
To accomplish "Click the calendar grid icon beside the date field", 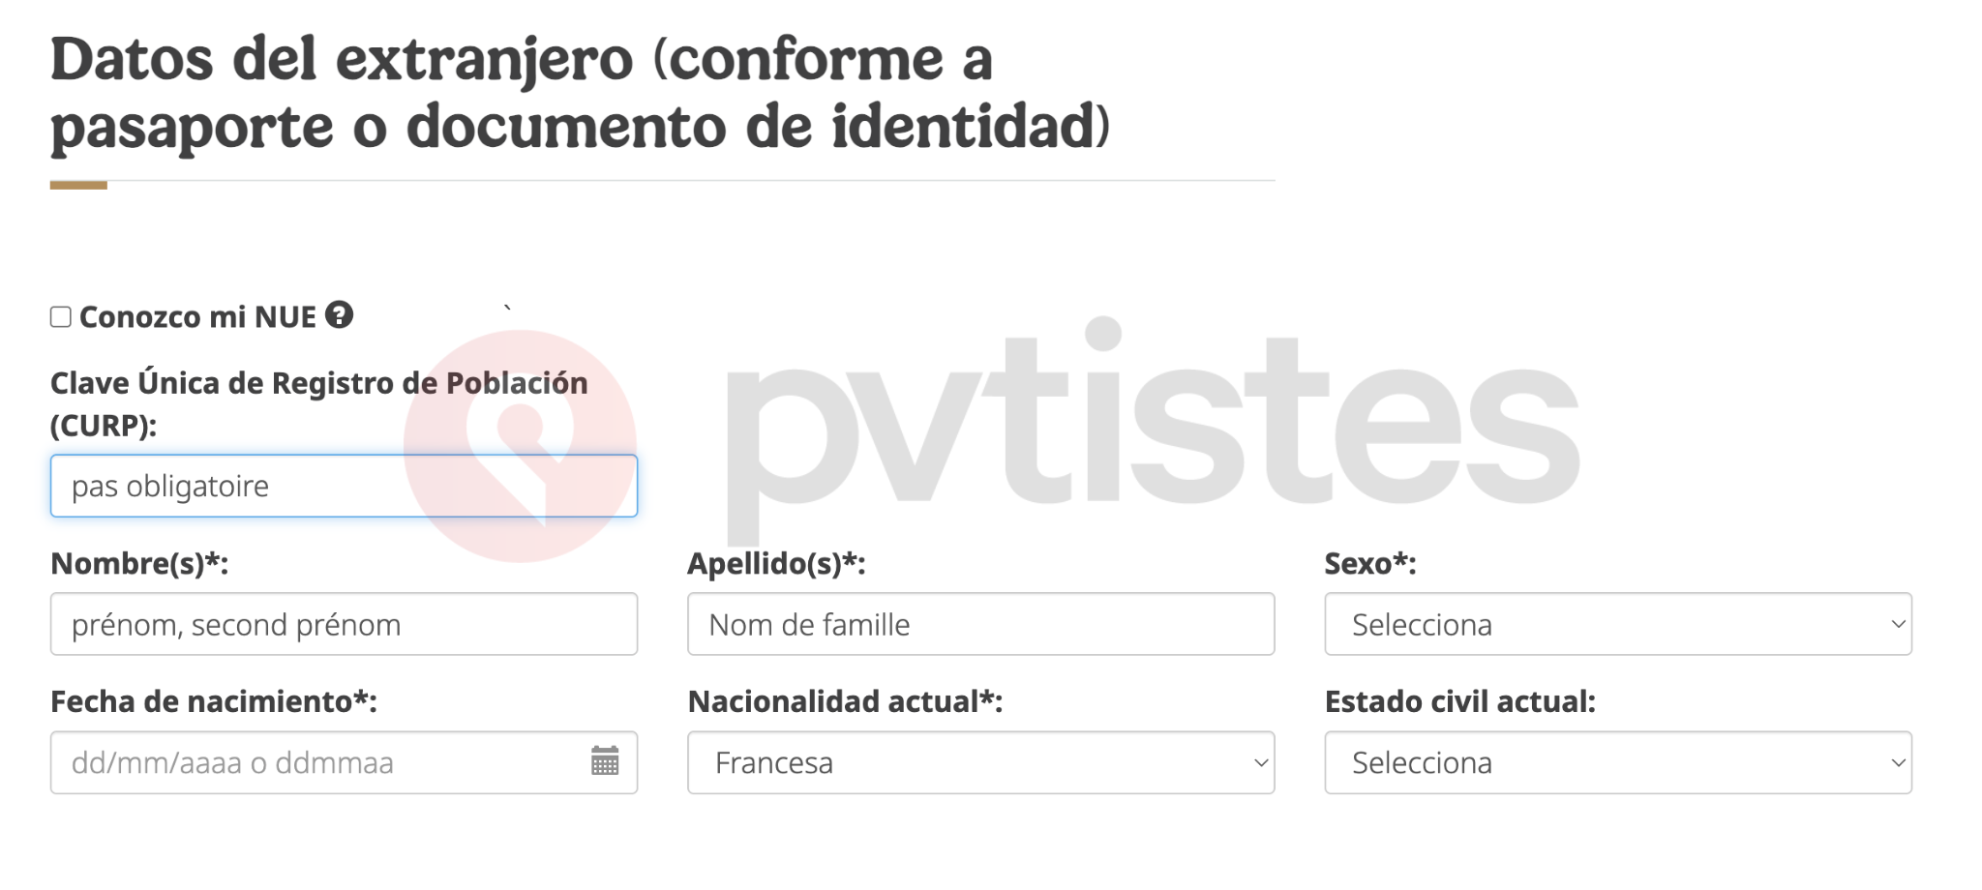I will click(x=605, y=763).
